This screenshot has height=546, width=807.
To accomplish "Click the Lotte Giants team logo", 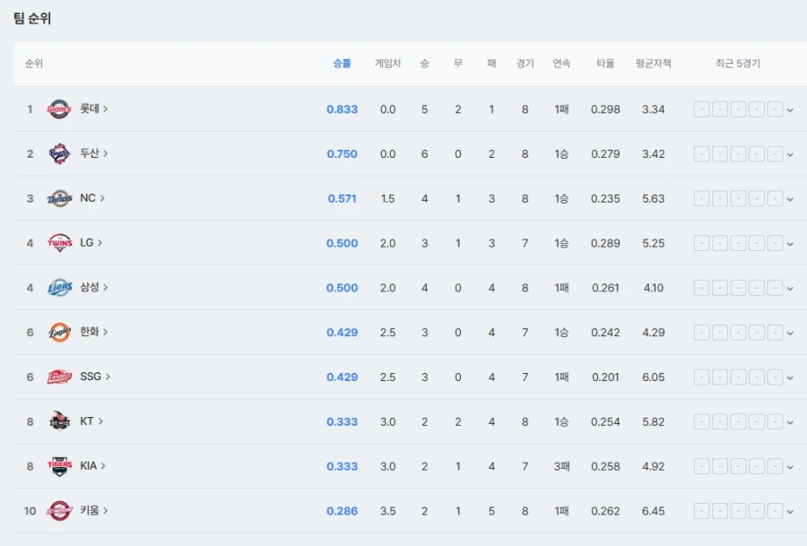I will pos(59,109).
